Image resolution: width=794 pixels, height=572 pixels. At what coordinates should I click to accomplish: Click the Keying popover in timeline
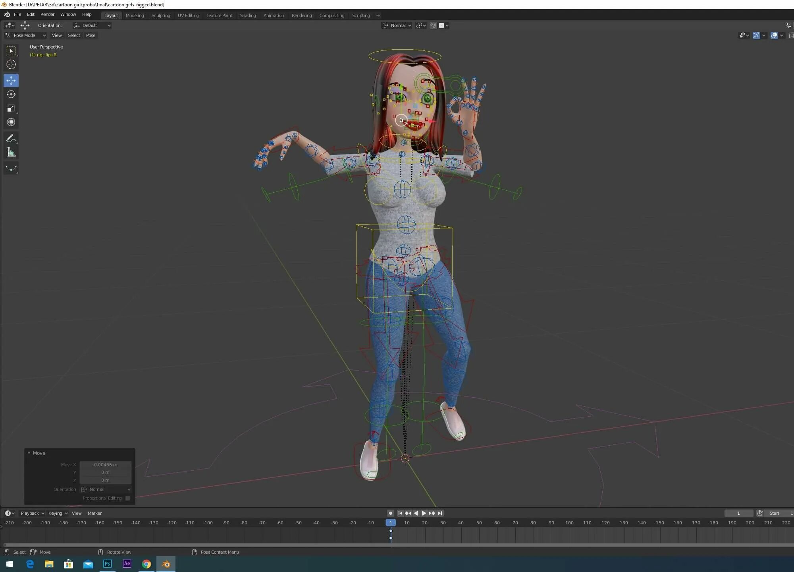[58, 513]
